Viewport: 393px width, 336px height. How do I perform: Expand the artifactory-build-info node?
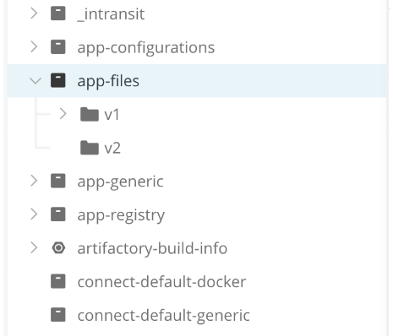coord(34,248)
